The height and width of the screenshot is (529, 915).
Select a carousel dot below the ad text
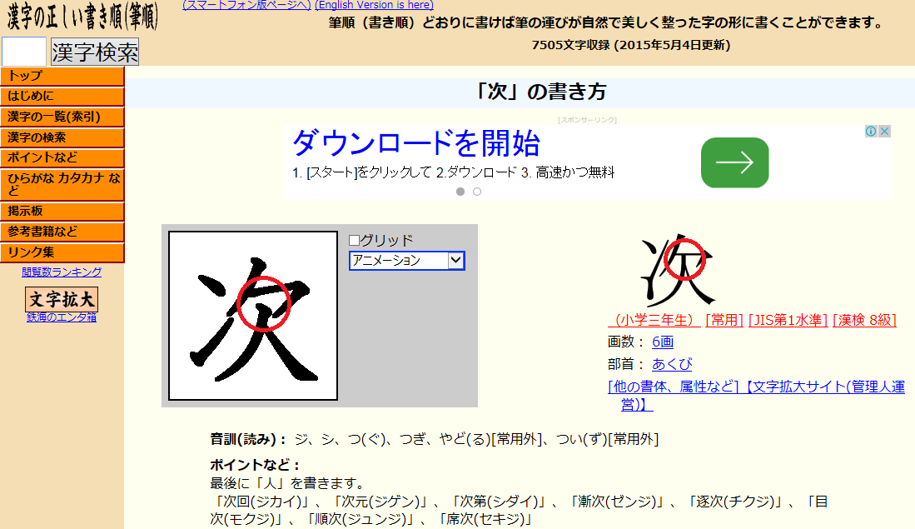point(461,191)
